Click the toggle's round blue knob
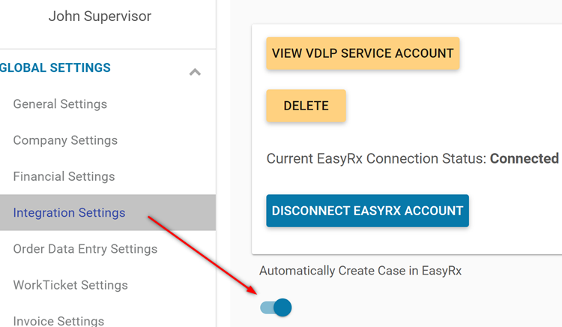The width and height of the screenshot is (562, 327). (x=282, y=307)
